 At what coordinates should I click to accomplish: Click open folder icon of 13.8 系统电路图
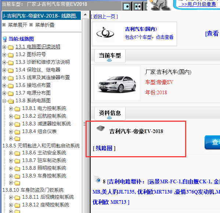[x=11, y=101]
